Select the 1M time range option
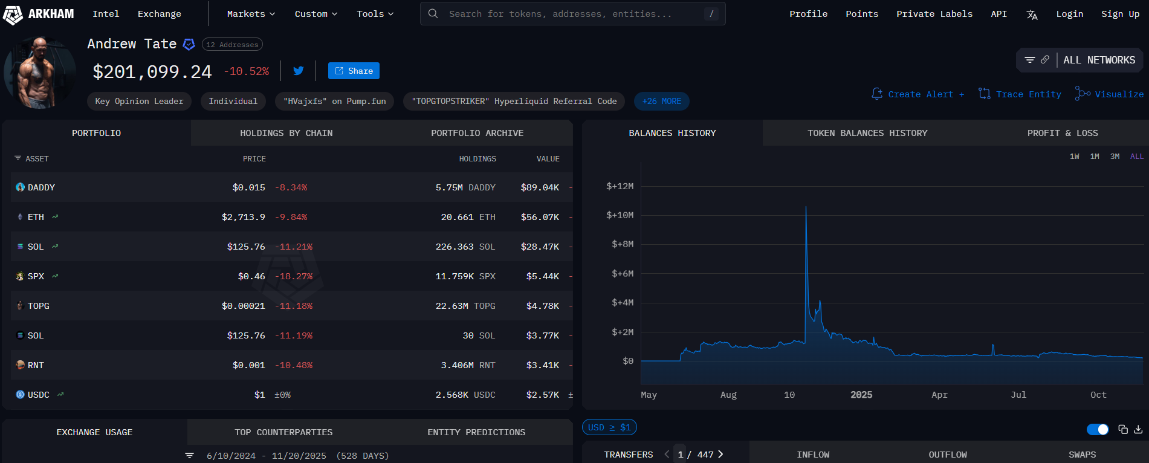The width and height of the screenshot is (1149, 463). point(1095,157)
